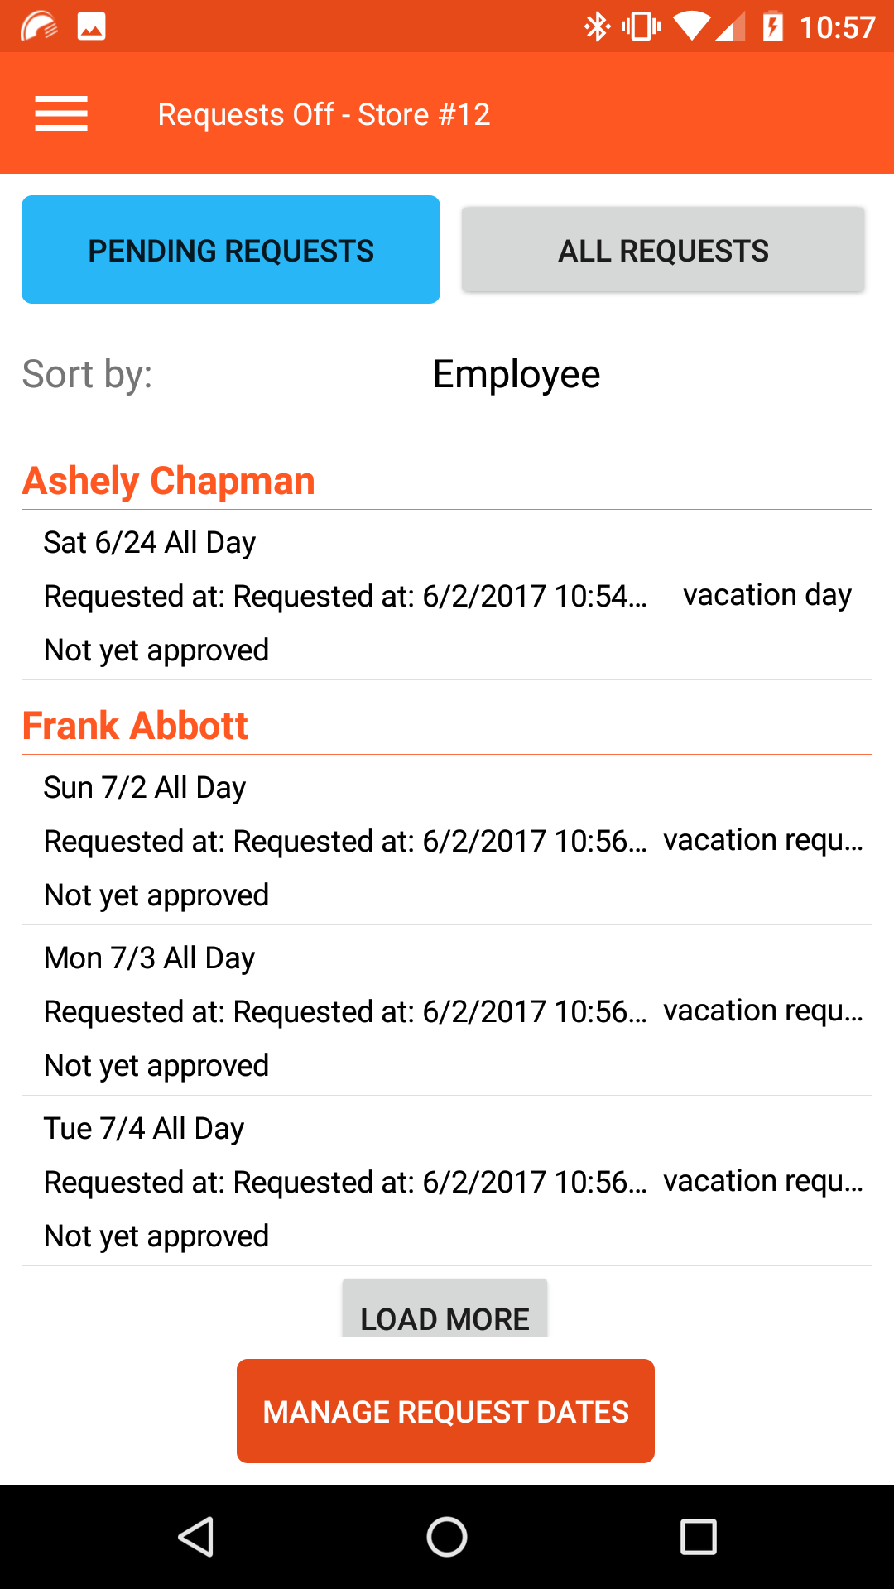Open Ashely Chapman's Sat 6/24 request
894x1589 pixels.
[447, 596]
